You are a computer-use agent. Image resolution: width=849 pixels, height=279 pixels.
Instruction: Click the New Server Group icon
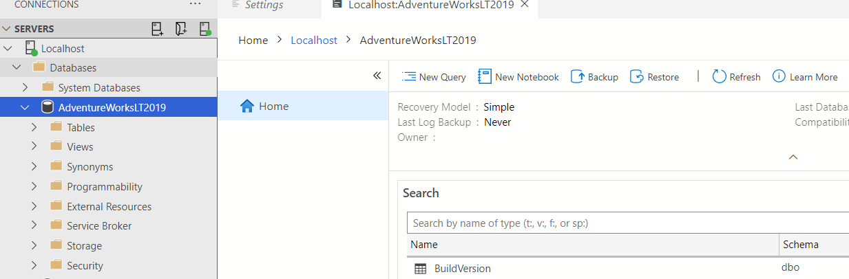180,29
